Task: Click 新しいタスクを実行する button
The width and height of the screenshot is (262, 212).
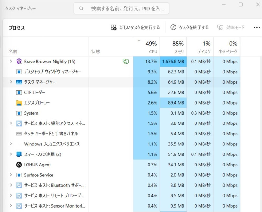Action: [135, 28]
